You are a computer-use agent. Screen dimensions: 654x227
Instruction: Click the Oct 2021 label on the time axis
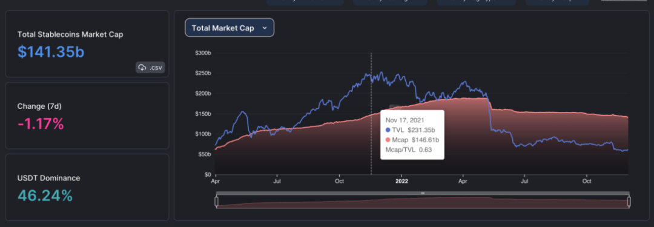(x=339, y=182)
